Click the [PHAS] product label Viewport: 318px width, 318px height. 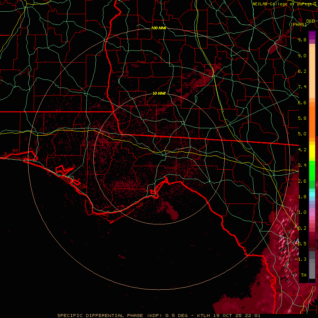(x=299, y=24)
